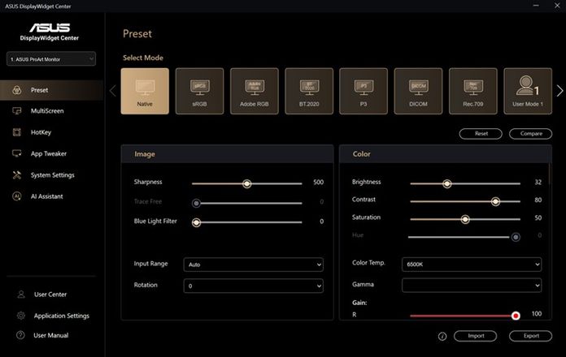This screenshot has height=357, width=566.
Task: Open the Input Range dropdown
Action: 254,265
